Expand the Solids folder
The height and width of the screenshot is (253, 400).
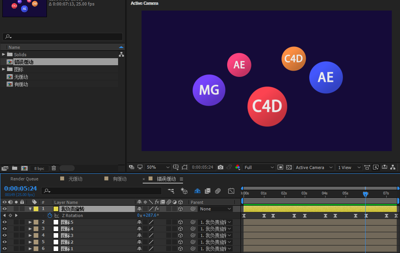point(4,54)
